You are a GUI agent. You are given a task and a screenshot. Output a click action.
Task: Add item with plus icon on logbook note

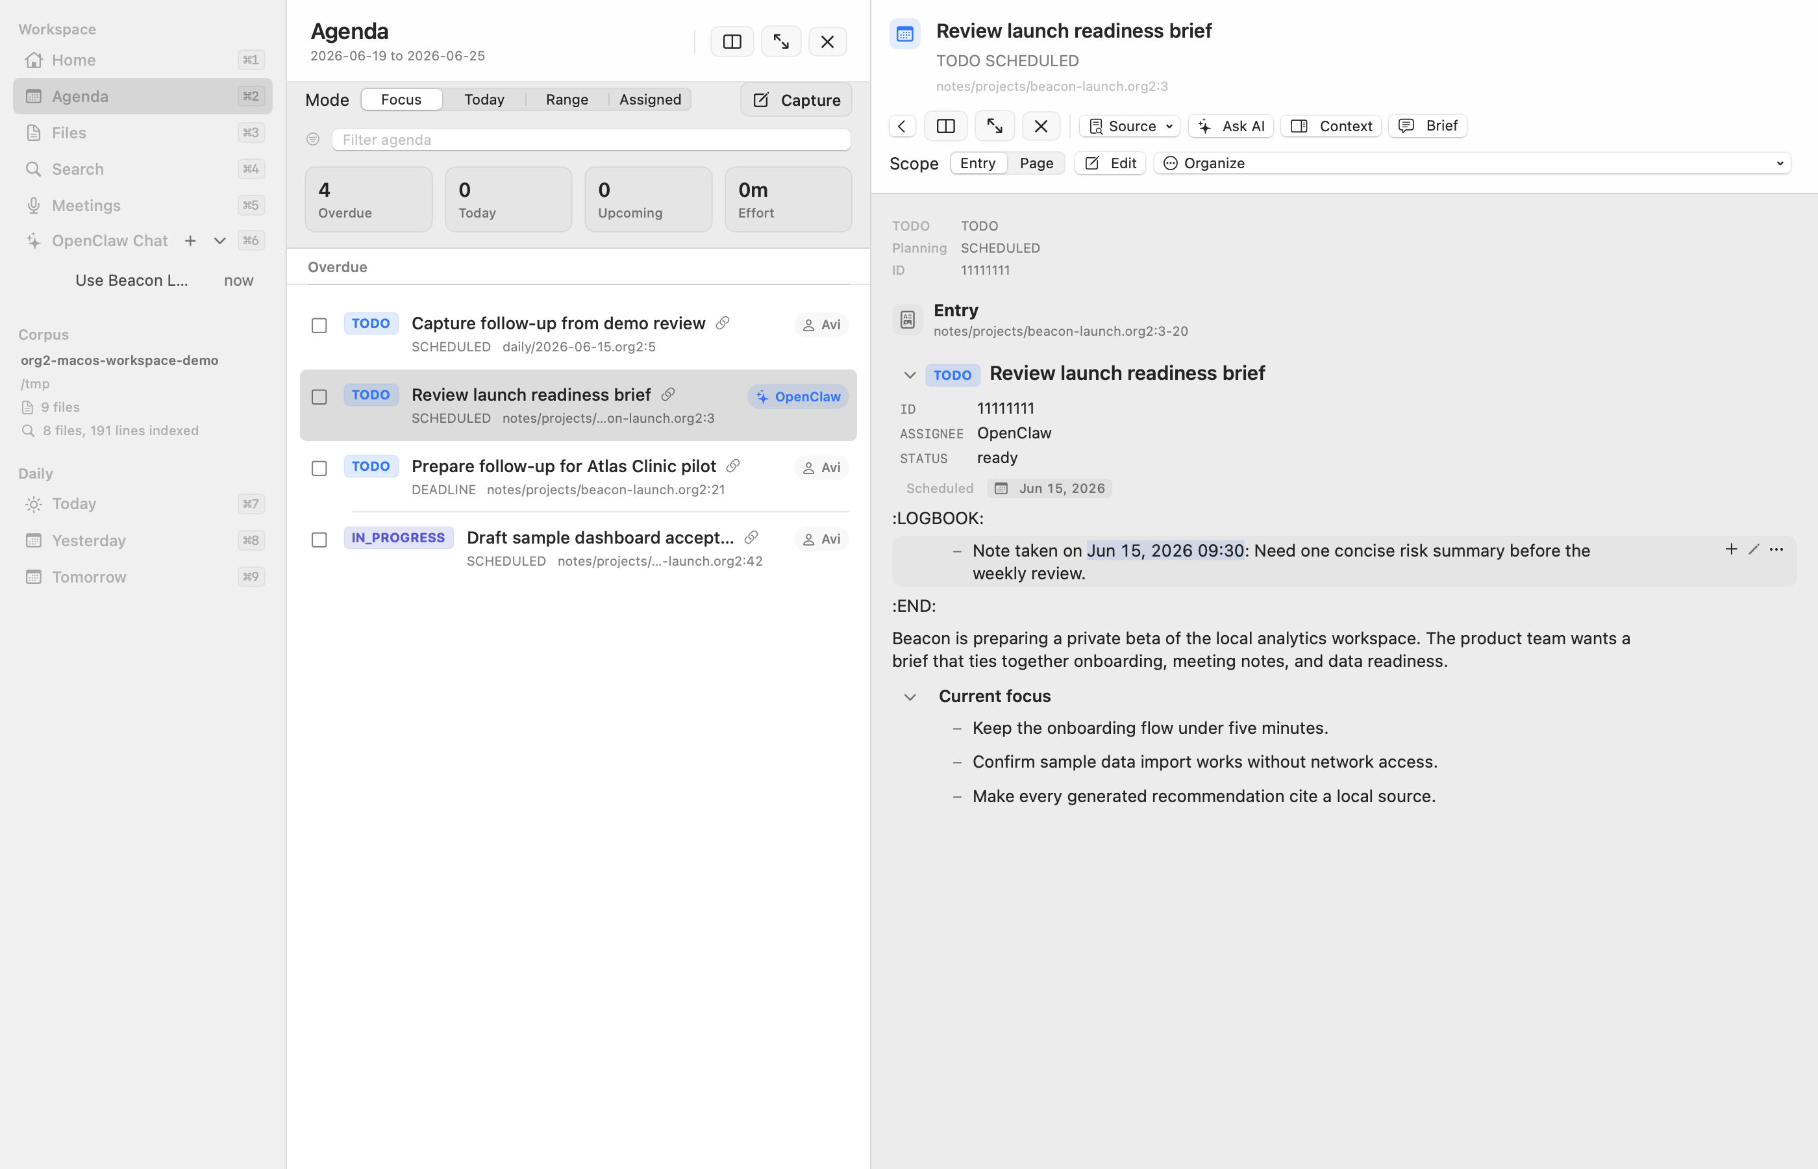(x=1731, y=549)
